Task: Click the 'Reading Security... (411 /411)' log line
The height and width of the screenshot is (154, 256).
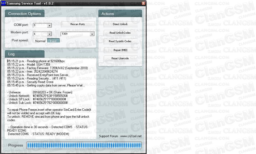Action: (x=37, y=78)
